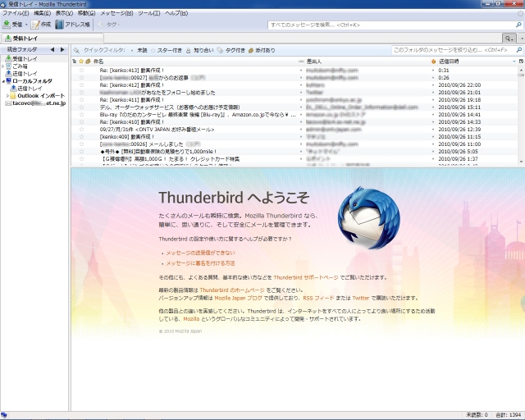Sort by 送信日時 date column
525x420 pixels.
click(477, 62)
